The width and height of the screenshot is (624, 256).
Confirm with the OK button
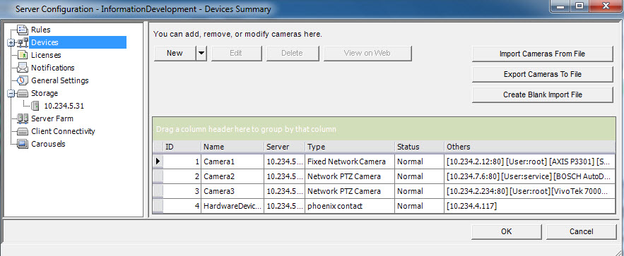coord(506,232)
